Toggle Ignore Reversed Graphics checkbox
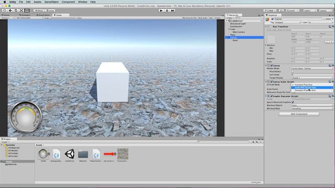Viewport: 335px width, 188px height. click(x=293, y=102)
